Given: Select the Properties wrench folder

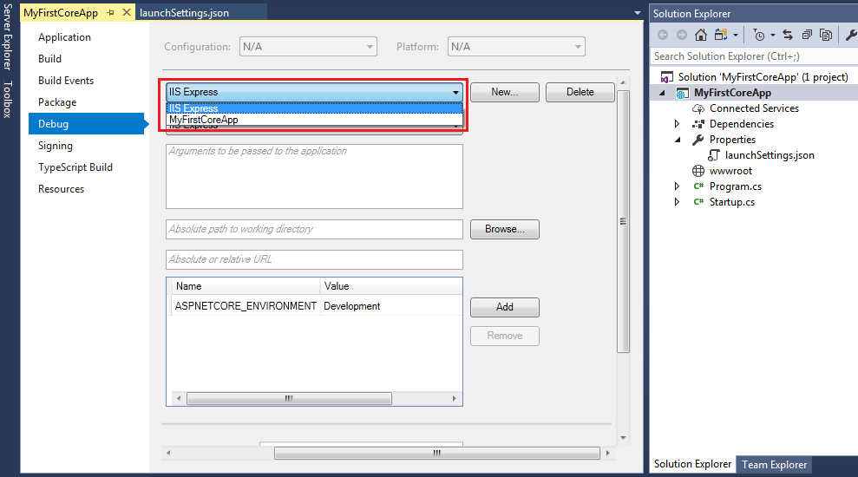Looking at the screenshot, I should pos(731,140).
